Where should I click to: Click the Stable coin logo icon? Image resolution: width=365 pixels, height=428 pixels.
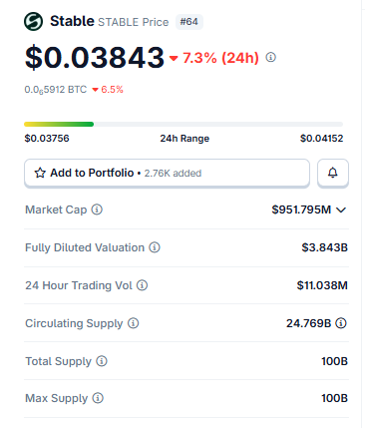pyautogui.click(x=33, y=22)
